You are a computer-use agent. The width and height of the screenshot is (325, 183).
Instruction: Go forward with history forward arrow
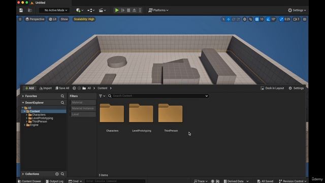pyautogui.click(x=79, y=88)
